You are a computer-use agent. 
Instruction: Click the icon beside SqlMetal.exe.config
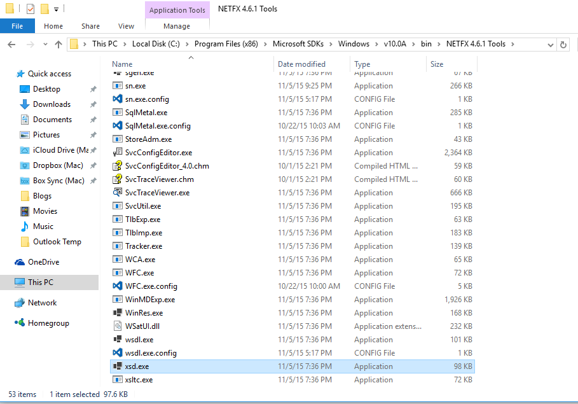point(117,126)
